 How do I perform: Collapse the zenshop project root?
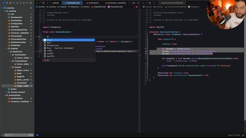3,8
